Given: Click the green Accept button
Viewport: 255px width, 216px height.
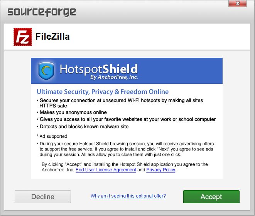Looking at the screenshot, I should coord(211,197).
